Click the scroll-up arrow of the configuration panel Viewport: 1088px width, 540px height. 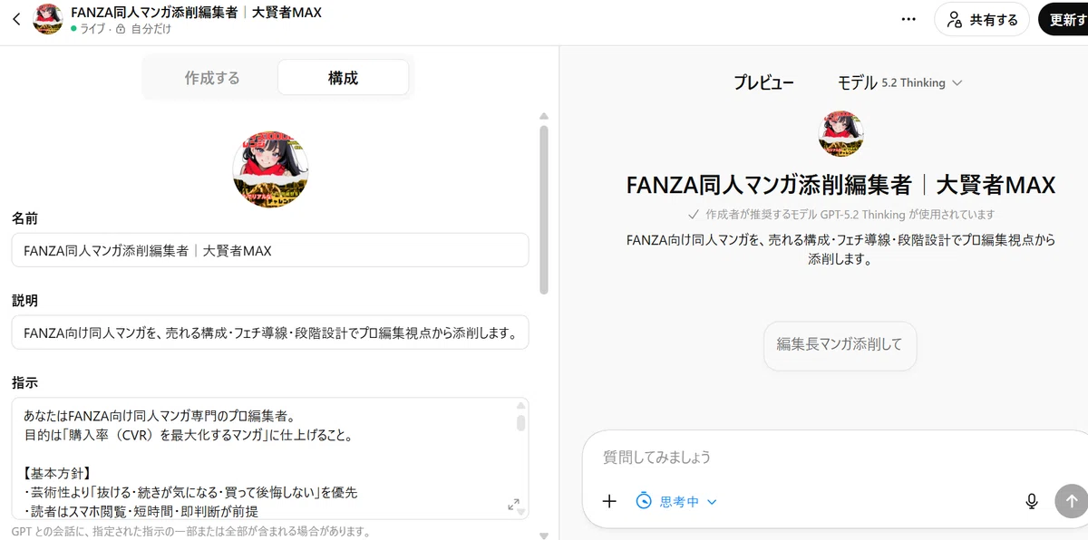coord(544,116)
